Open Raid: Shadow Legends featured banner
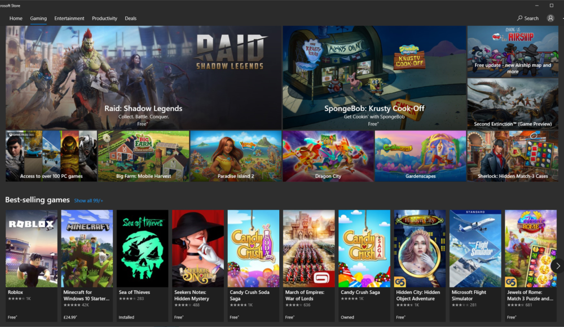The image size is (564, 327). pos(143,78)
